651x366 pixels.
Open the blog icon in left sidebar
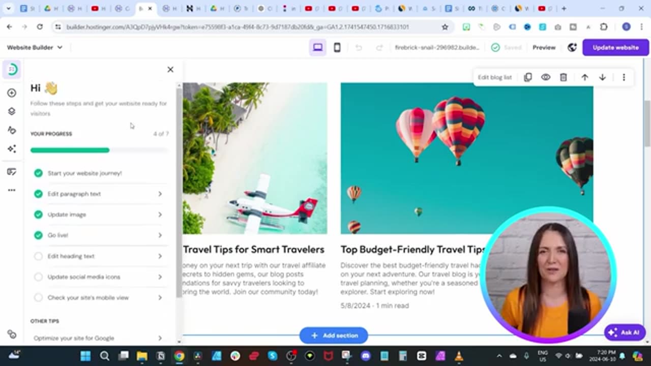12,172
